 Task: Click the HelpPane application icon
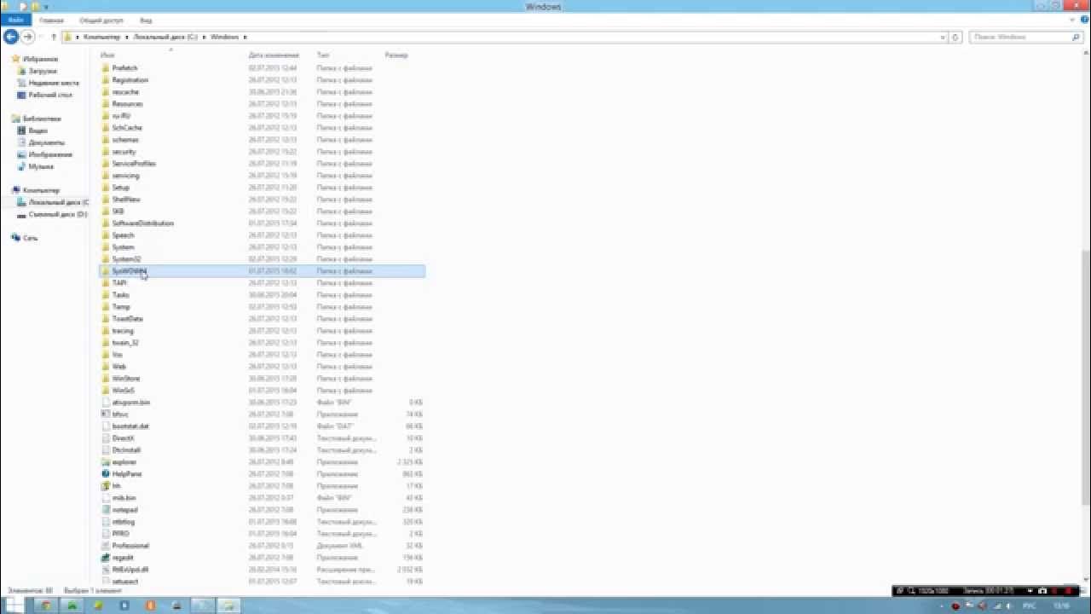pyautogui.click(x=106, y=473)
